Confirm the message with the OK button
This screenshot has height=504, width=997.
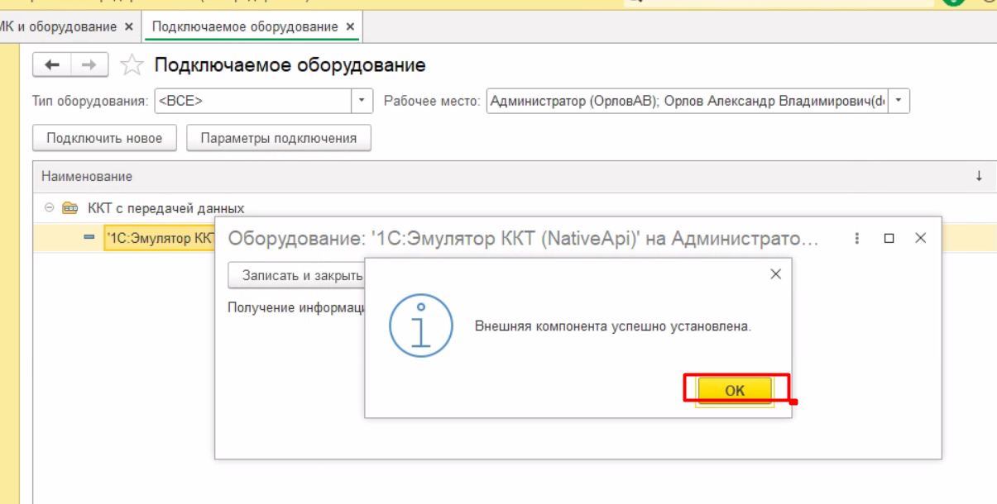click(735, 391)
